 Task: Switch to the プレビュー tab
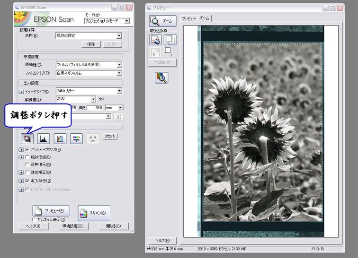click(189, 18)
